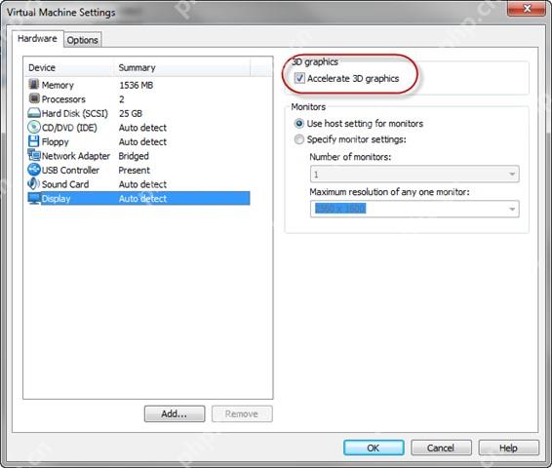
Task: Click the 1536 MB memory summary
Action: 137,85
